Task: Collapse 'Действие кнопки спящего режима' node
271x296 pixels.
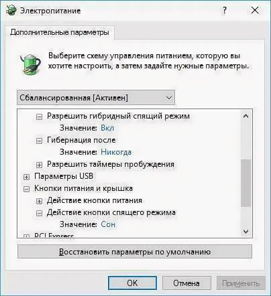Action: click(39, 213)
